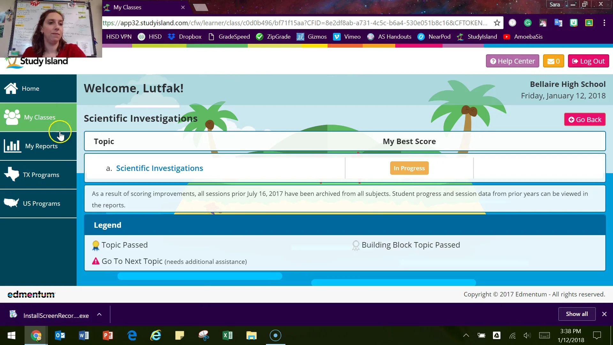Screen dimensions: 613x345
Task: Click the Grammarly extension icon
Action: coord(528,23)
